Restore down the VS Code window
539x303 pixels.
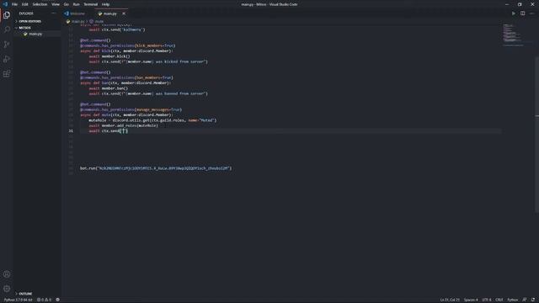coord(520,4)
